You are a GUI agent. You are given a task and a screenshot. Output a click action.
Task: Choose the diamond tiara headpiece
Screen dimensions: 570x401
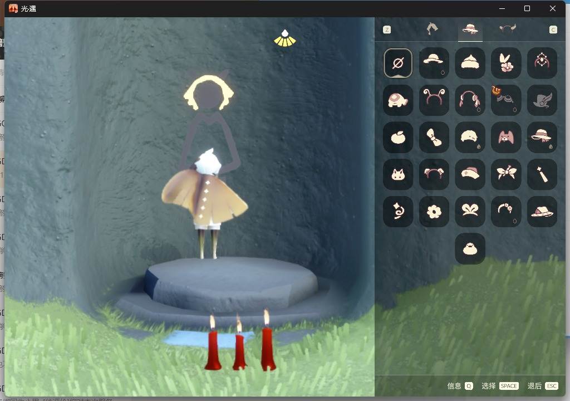point(542,63)
